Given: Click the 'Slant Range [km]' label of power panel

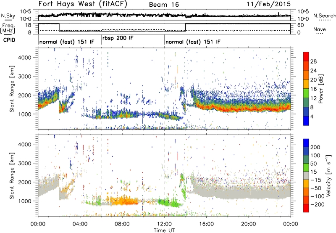Looking at the screenshot, I should pyautogui.click(x=12, y=89).
